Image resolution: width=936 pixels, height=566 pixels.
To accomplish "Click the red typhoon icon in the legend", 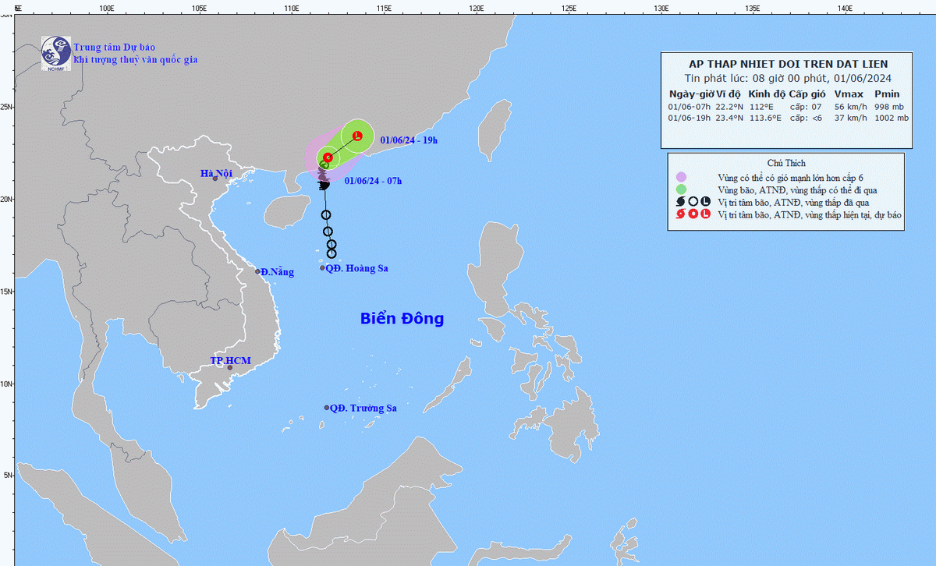I will coord(681,214).
